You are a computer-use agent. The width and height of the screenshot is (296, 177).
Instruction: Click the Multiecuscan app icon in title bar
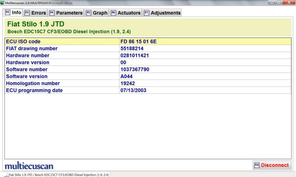pyautogui.click(x=2, y=3)
